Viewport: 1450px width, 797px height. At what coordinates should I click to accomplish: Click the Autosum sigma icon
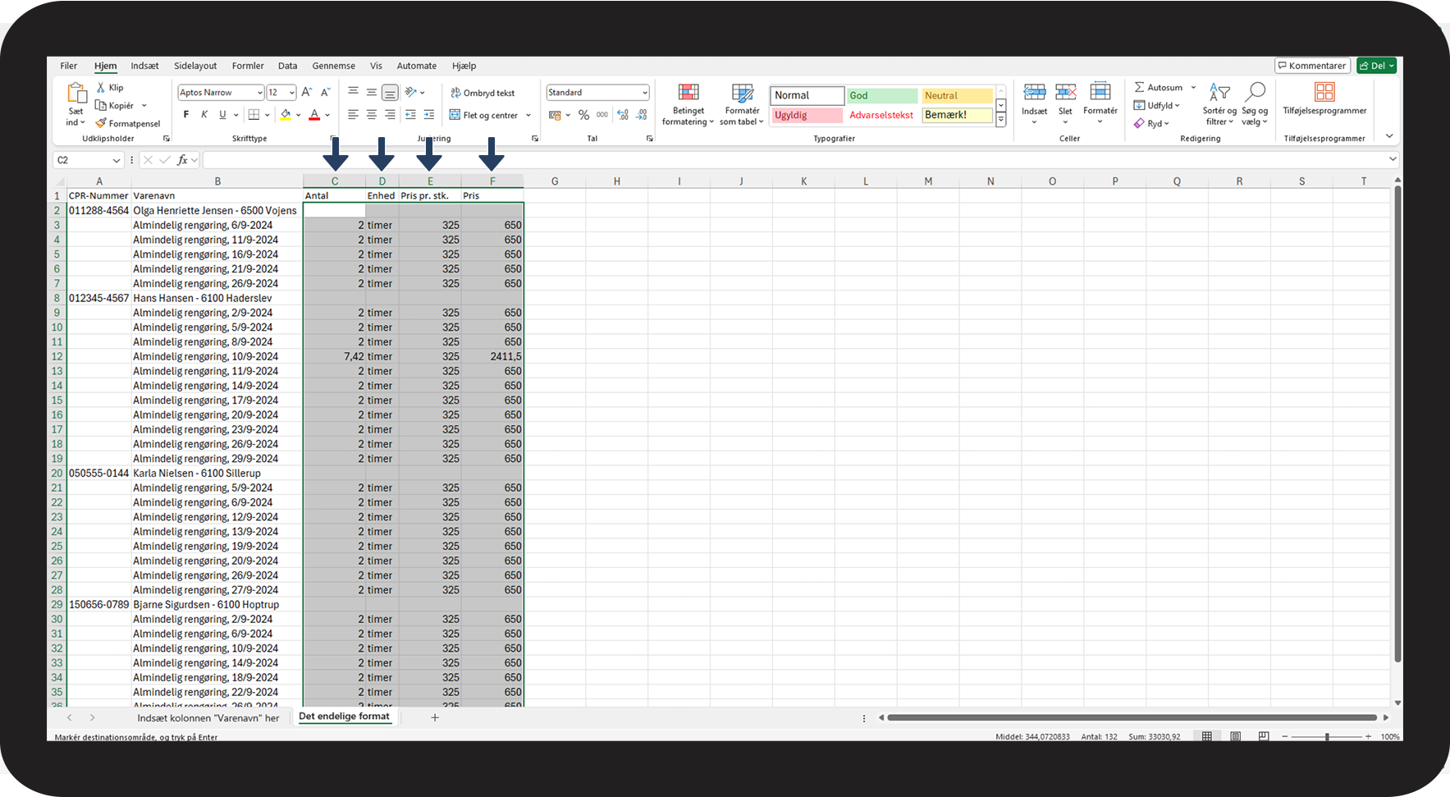(1140, 88)
